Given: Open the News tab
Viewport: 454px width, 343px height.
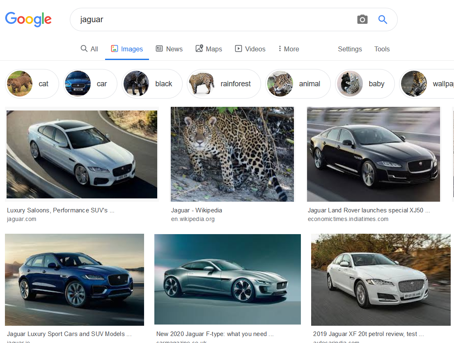Looking at the screenshot, I should tap(169, 49).
